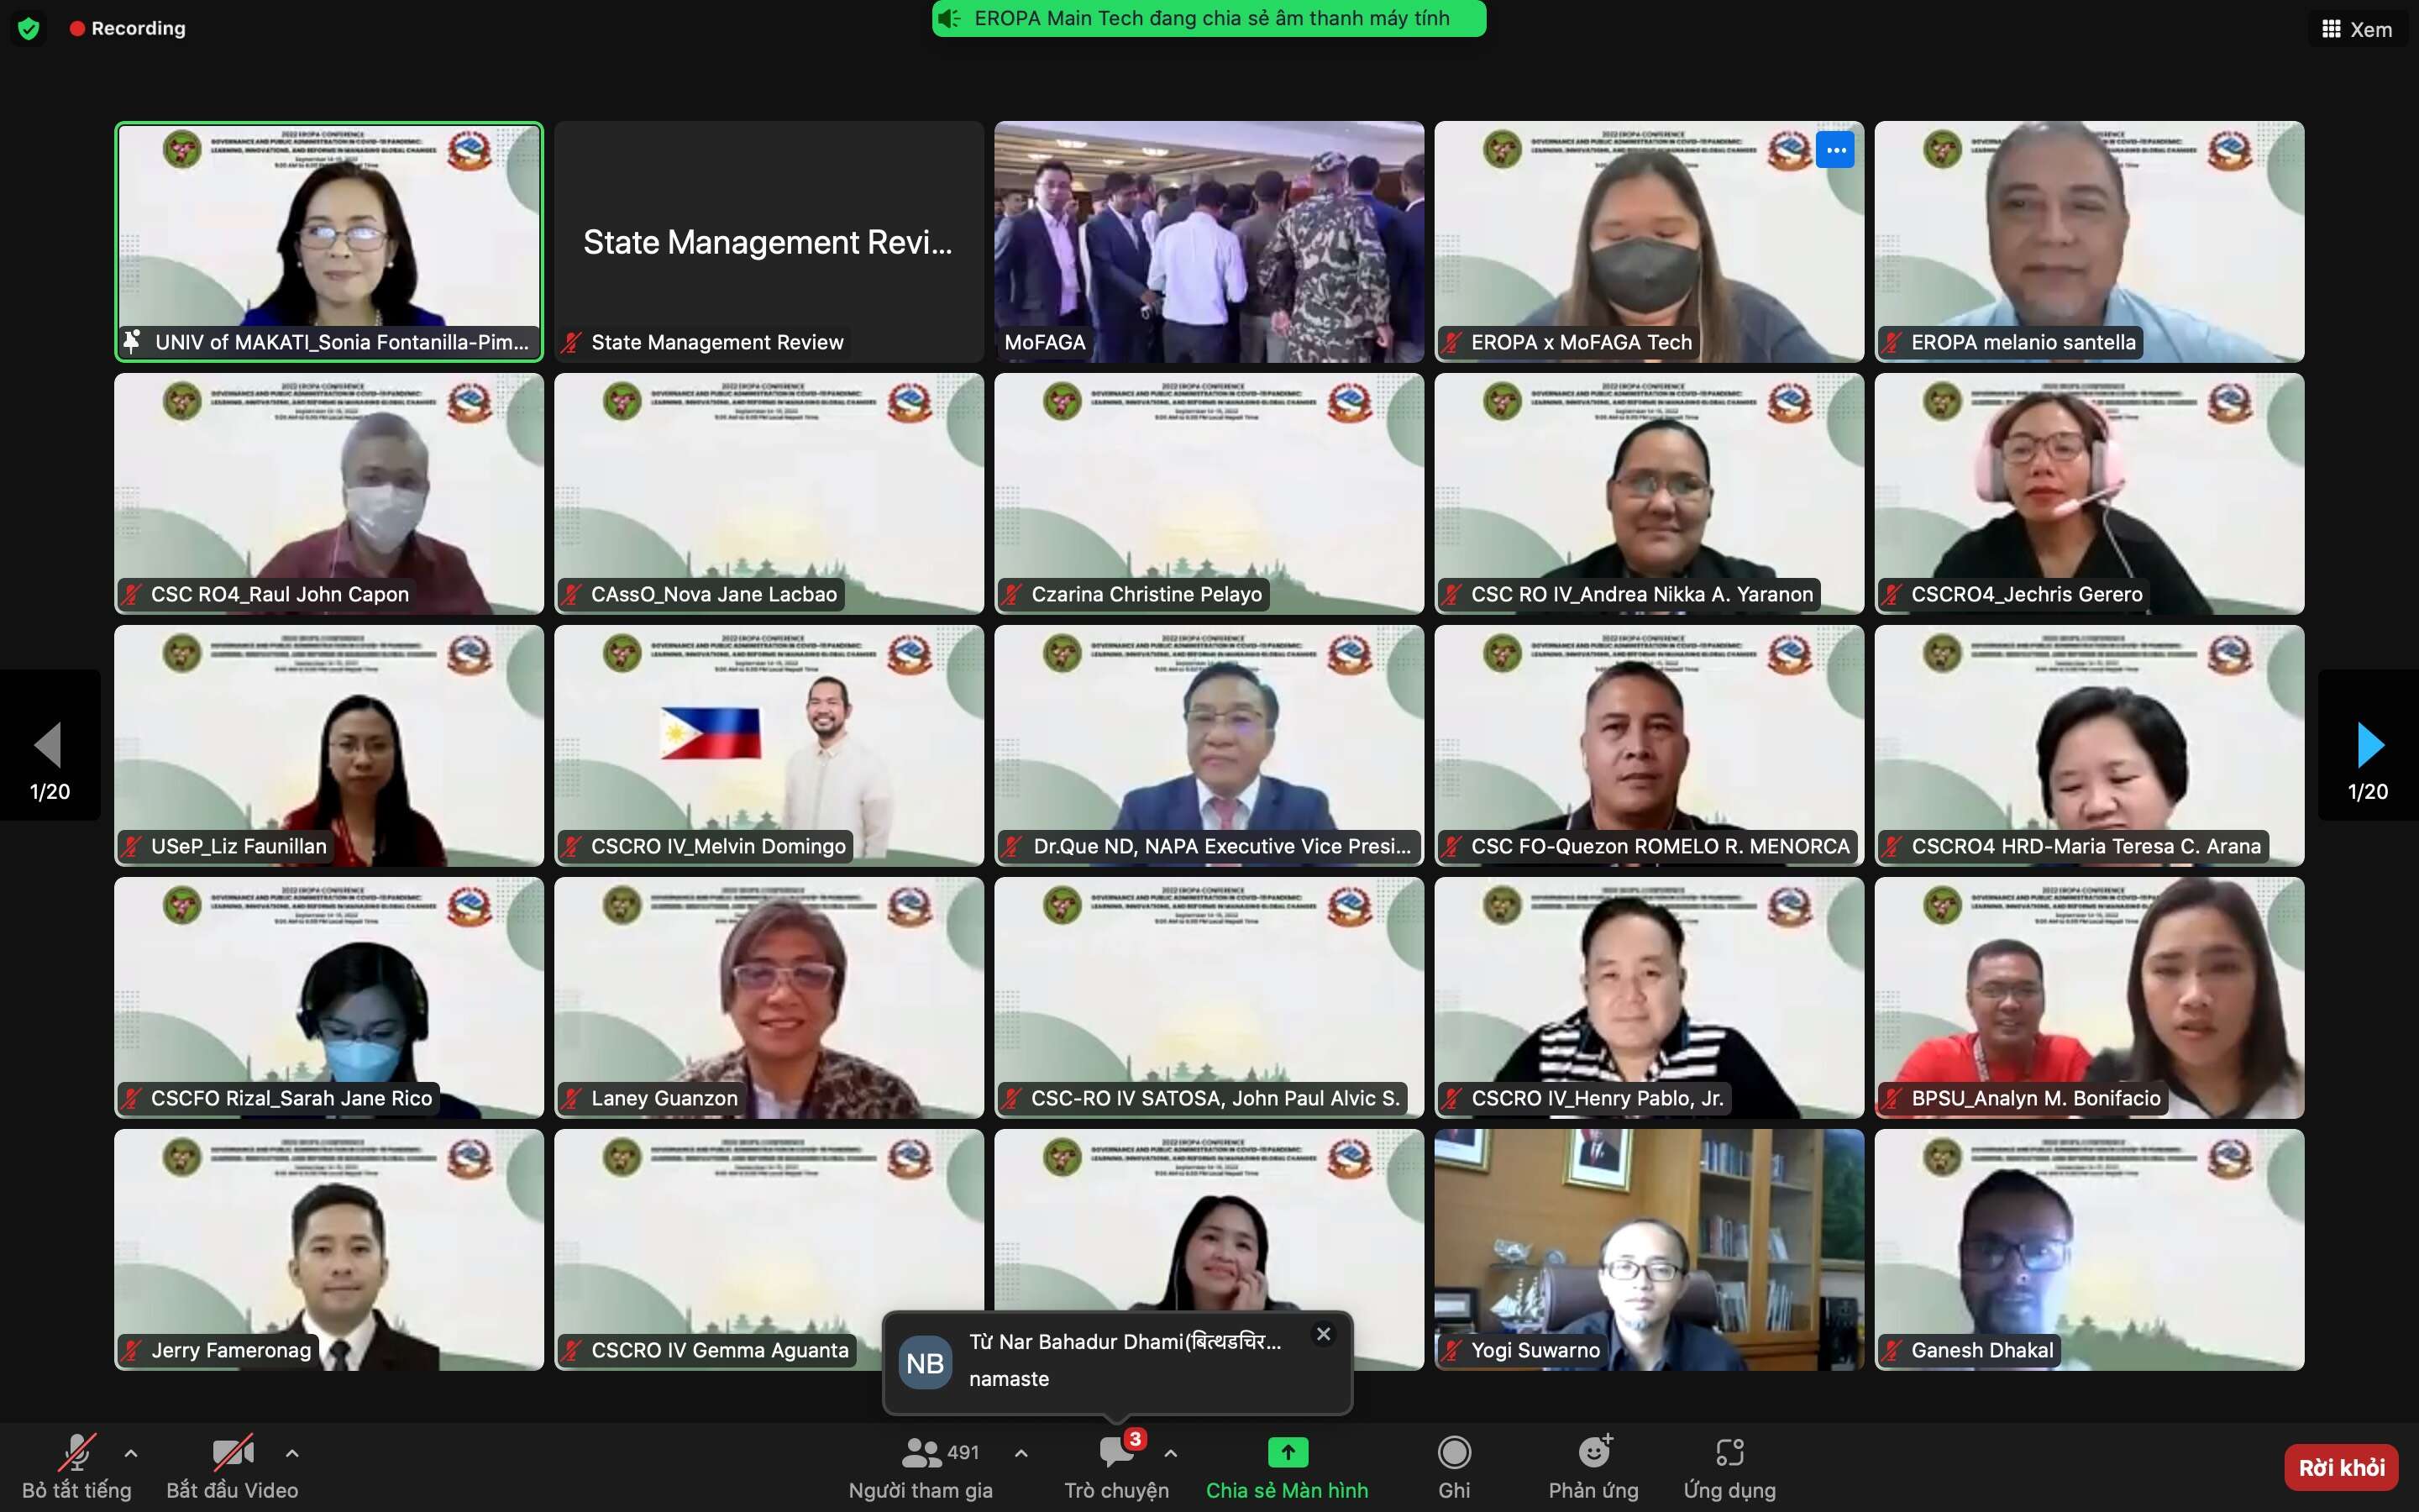Select USeP_Liz Faunillan tile

[329, 746]
